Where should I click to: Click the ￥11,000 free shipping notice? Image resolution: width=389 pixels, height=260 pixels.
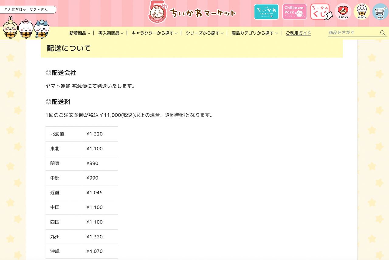click(129, 115)
